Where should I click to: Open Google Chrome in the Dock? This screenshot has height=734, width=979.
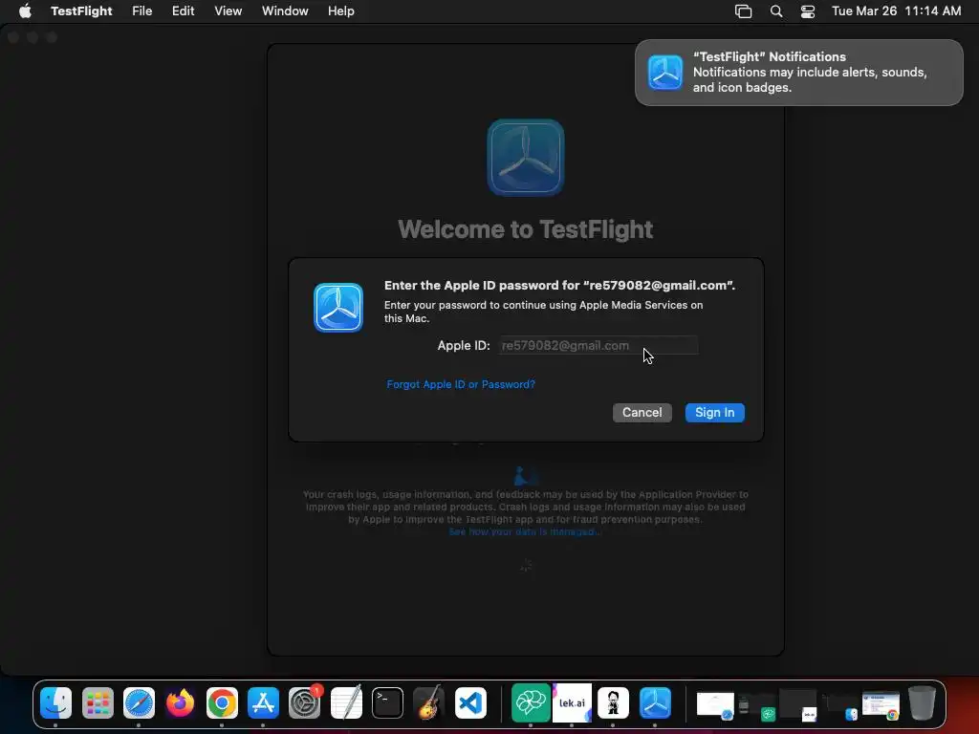tap(222, 702)
